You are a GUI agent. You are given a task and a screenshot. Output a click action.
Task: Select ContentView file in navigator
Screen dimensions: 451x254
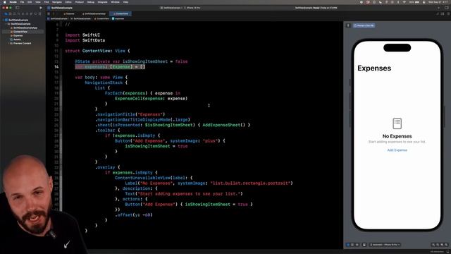(x=20, y=32)
